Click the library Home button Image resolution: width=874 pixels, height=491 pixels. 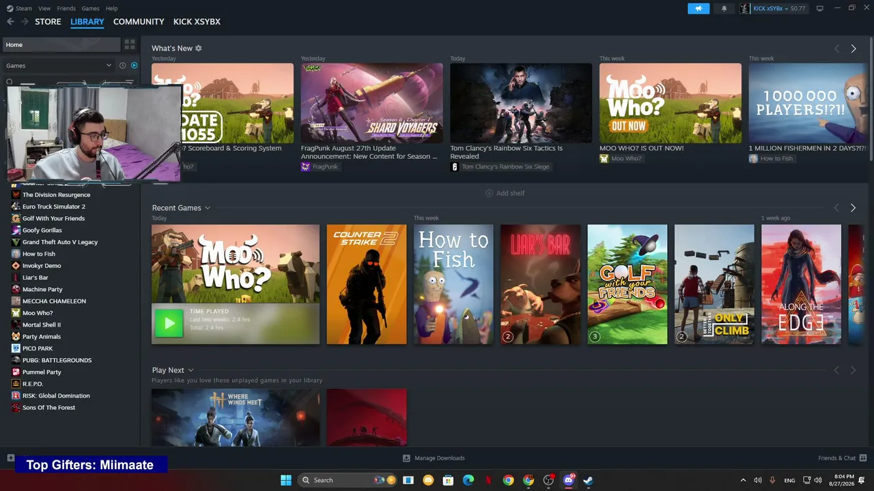61,45
